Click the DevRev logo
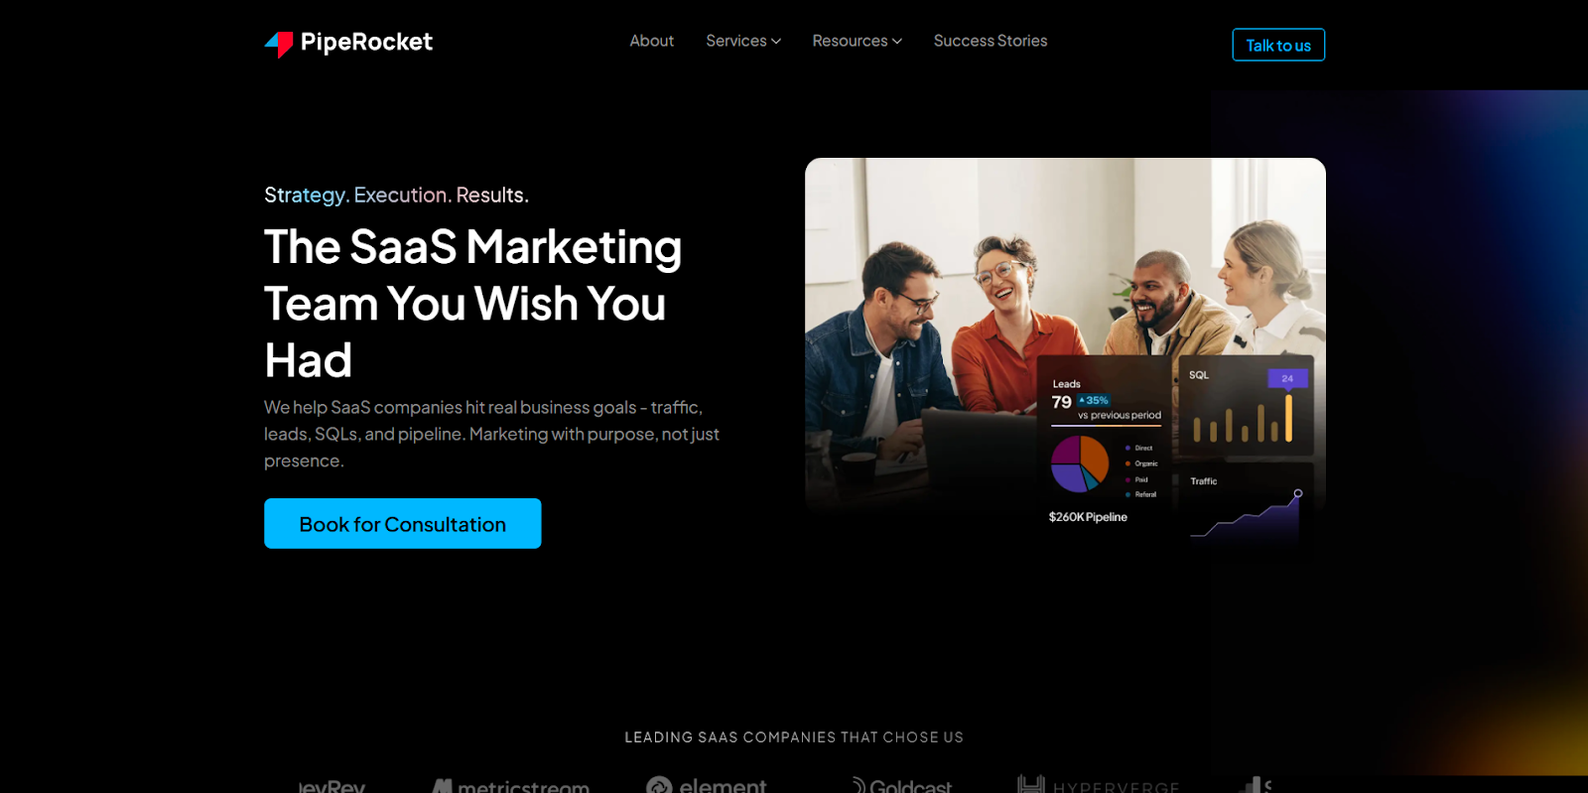The height and width of the screenshot is (793, 1588). (331, 786)
